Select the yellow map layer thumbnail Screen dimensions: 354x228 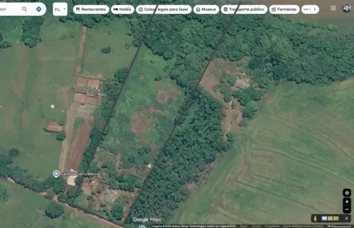(330, 218)
